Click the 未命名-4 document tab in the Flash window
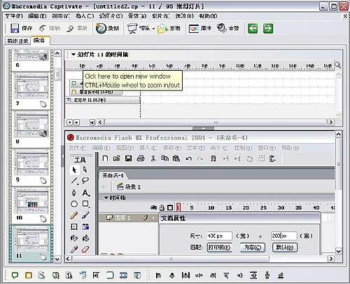Screen dimensions: 350x284 tap(113, 175)
